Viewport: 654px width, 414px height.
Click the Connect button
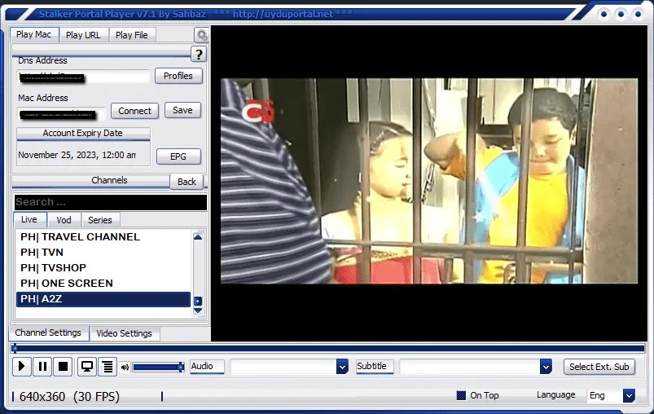(x=134, y=111)
